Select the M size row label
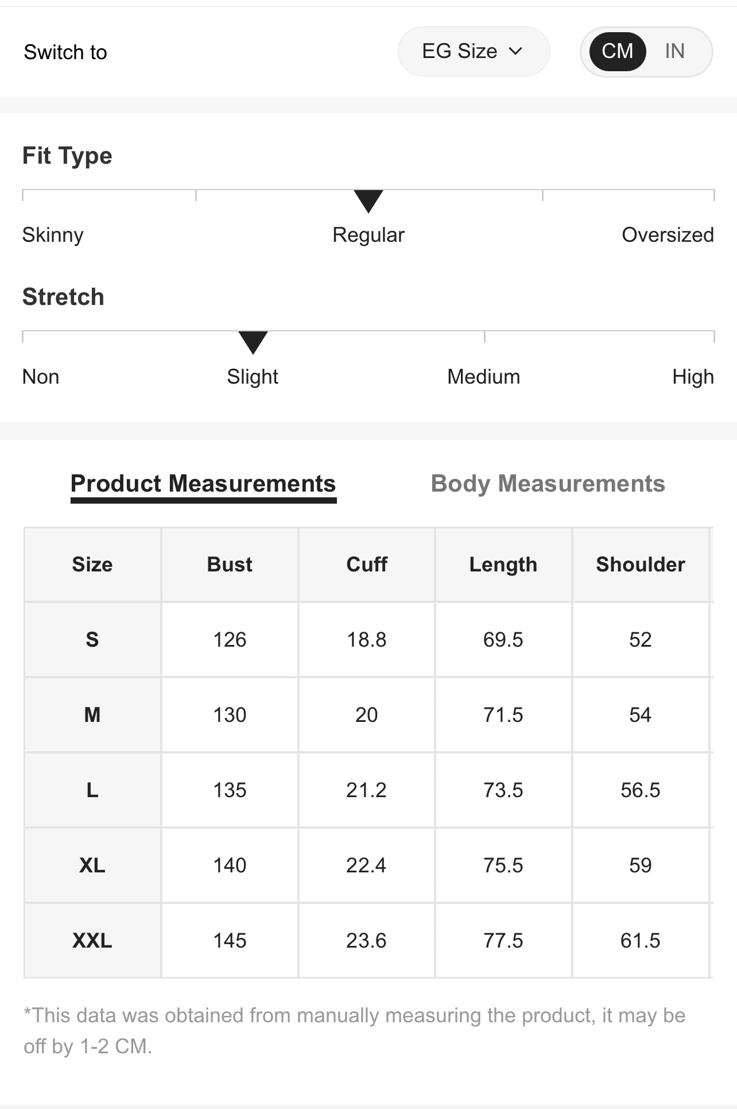737x1109 pixels. point(92,715)
